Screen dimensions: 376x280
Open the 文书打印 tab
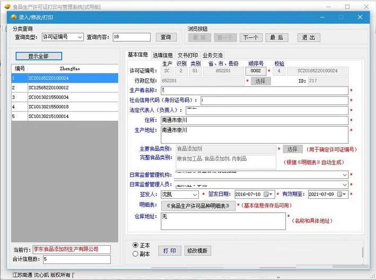click(x=187, y=55)
